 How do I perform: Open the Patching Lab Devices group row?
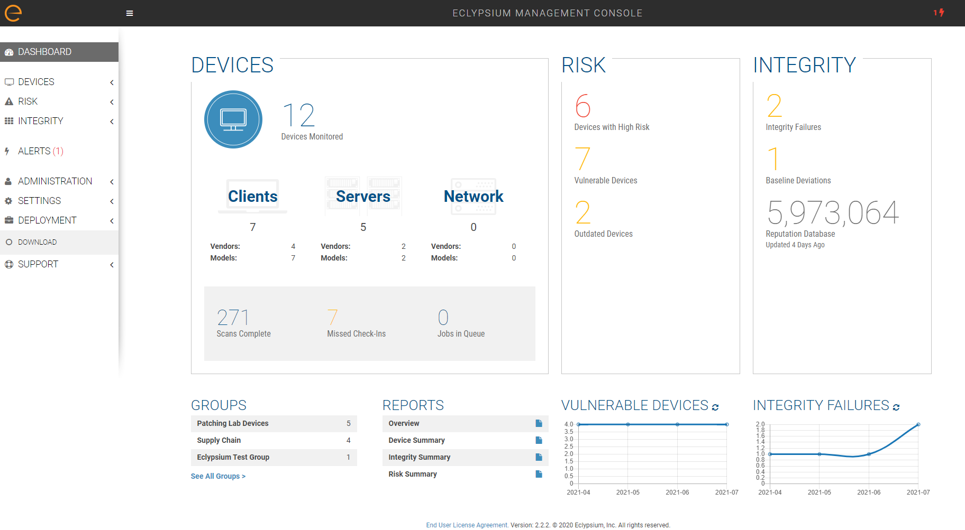click(x=274, y=423)
